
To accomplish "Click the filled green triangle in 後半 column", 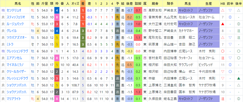I will coord(239,78).
